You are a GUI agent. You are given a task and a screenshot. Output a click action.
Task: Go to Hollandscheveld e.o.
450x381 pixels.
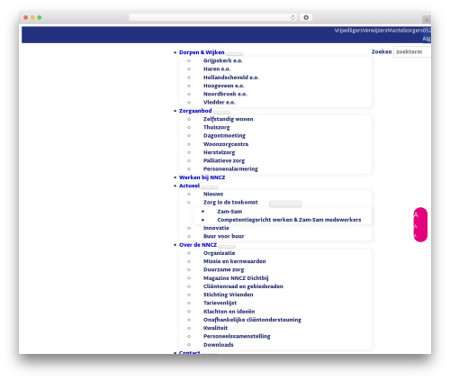tap(231, 77)
